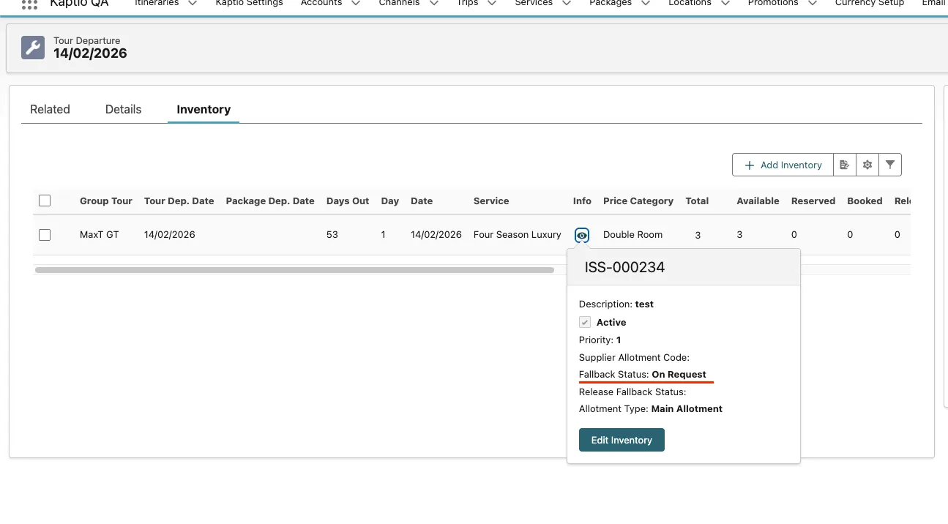Click the Tour Departure wrench icon
This screenshot has height=524, width=948.
pos(33,48)
